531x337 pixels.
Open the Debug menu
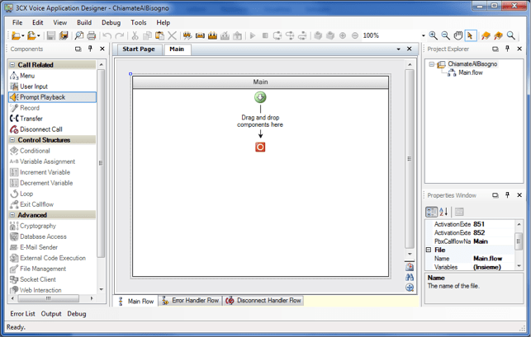click(x=111, y=22)
